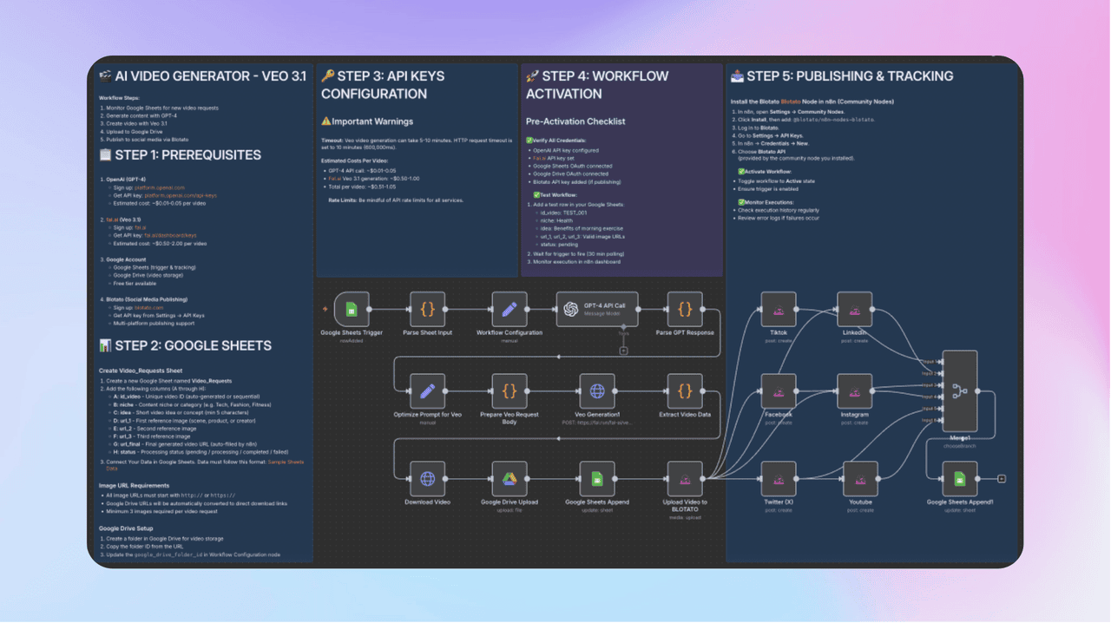Click the Sample Sheets Data link
Screen dimensions: 1111x623
pos(285,462)
